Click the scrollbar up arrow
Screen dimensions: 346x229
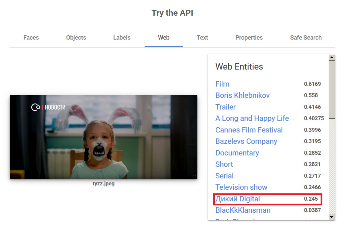pyautogui.click(x=332, y=57)
